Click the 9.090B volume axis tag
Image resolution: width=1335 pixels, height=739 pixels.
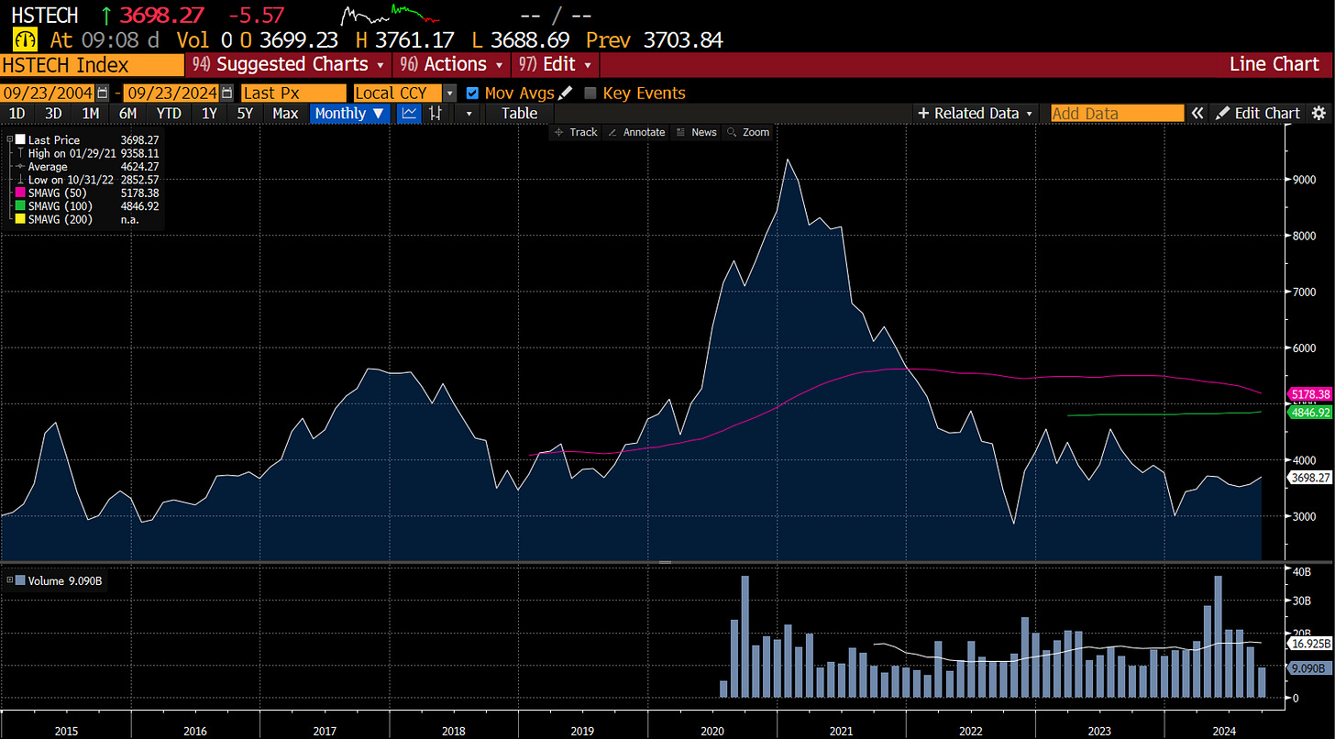tap(1311, 668)
